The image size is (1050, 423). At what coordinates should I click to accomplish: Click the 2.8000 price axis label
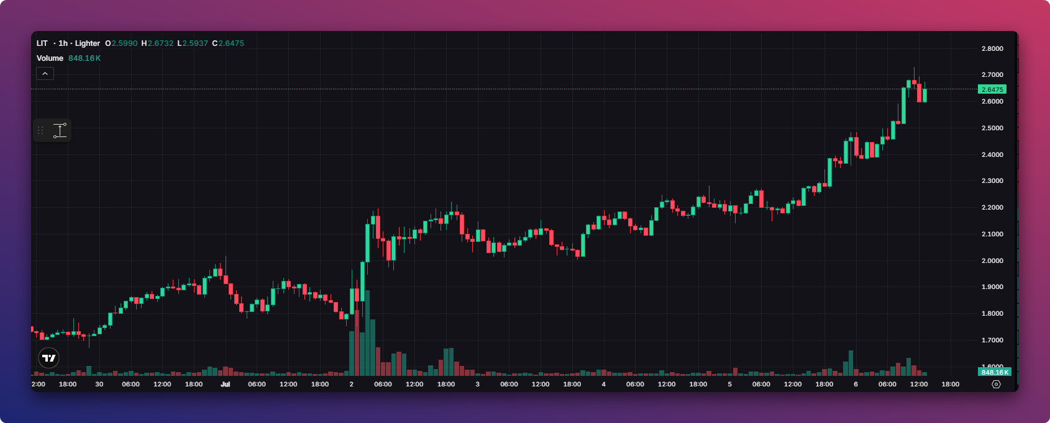992,48
